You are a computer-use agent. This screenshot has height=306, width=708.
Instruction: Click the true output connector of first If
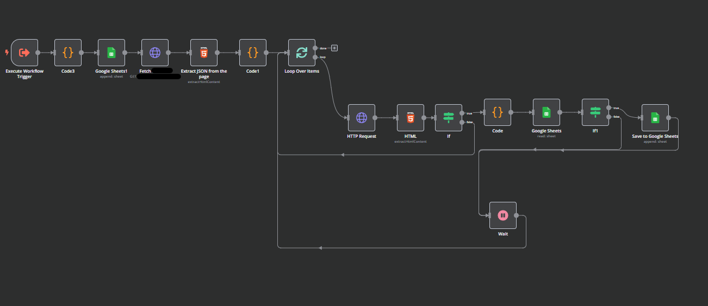click(x=462, y=113)
